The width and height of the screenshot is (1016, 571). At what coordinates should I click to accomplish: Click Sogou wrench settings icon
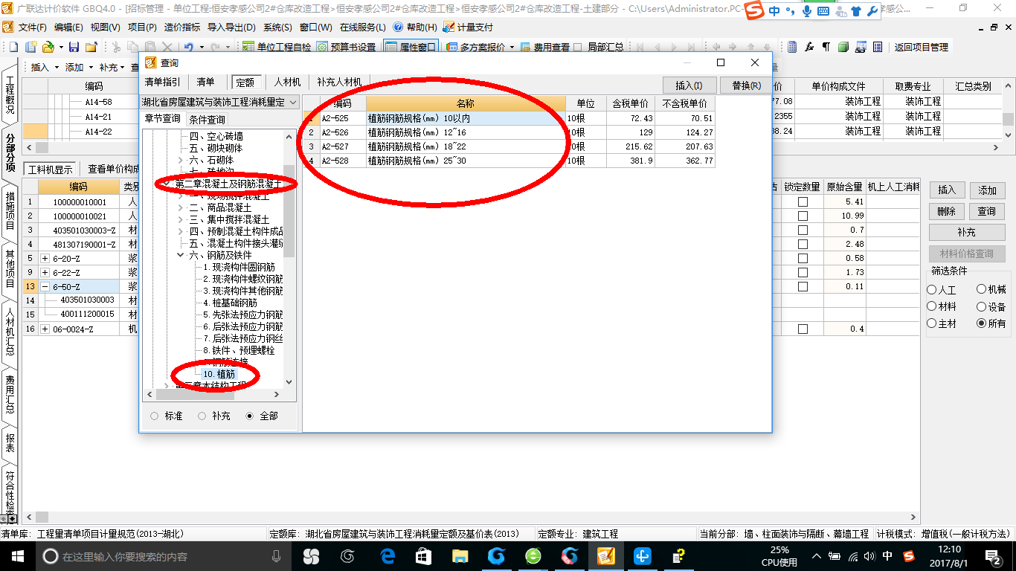pyautogui.click(x=872, y=11)
